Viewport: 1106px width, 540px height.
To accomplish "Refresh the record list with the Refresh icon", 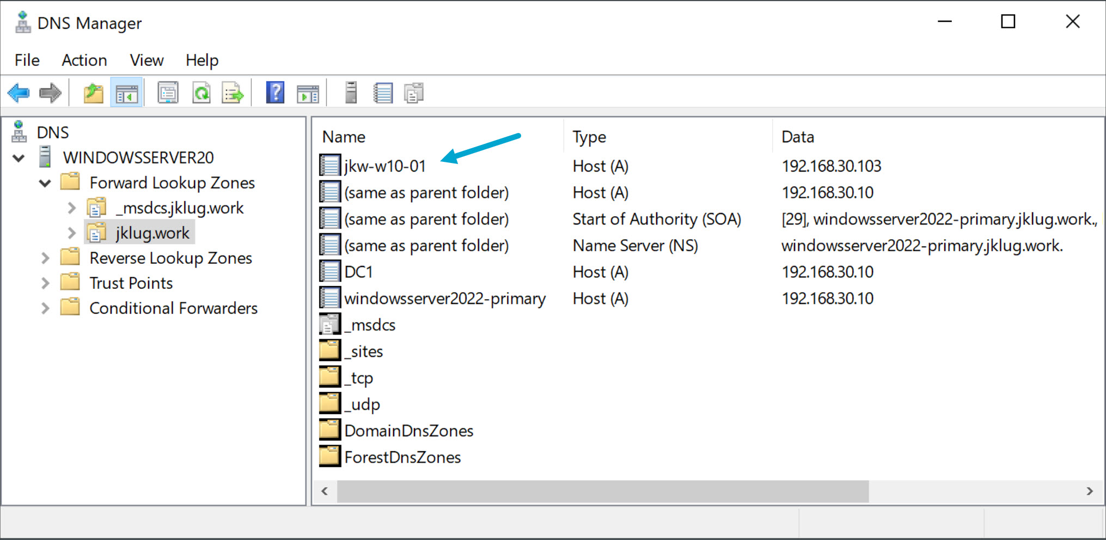I will (x=200, y=92).
